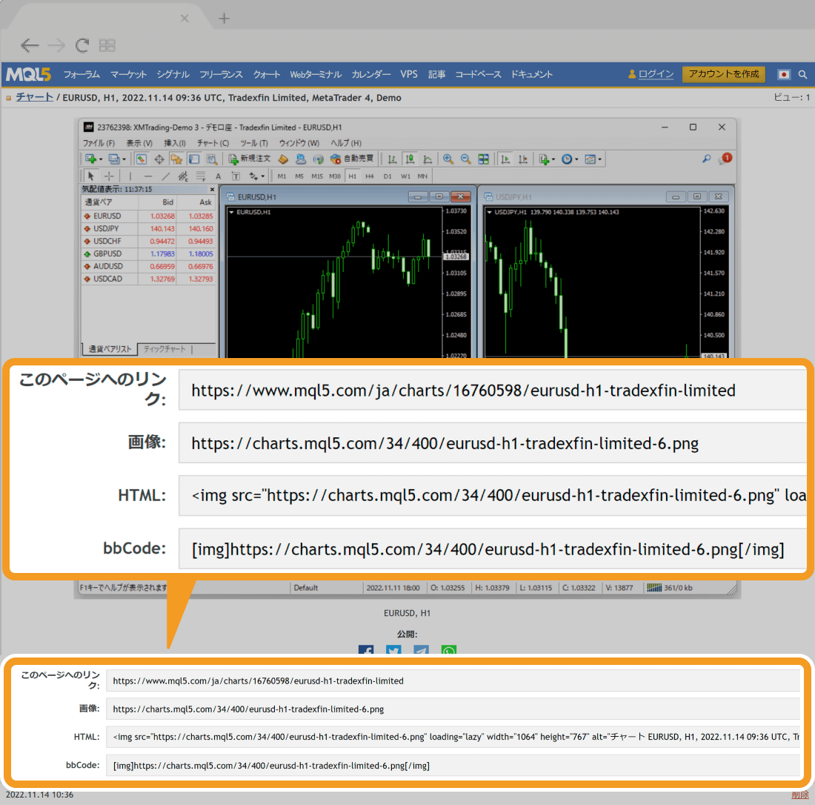Reload the page with the refresh icon
This screenshot has width=815, height=805.
[x=81, y=46]
